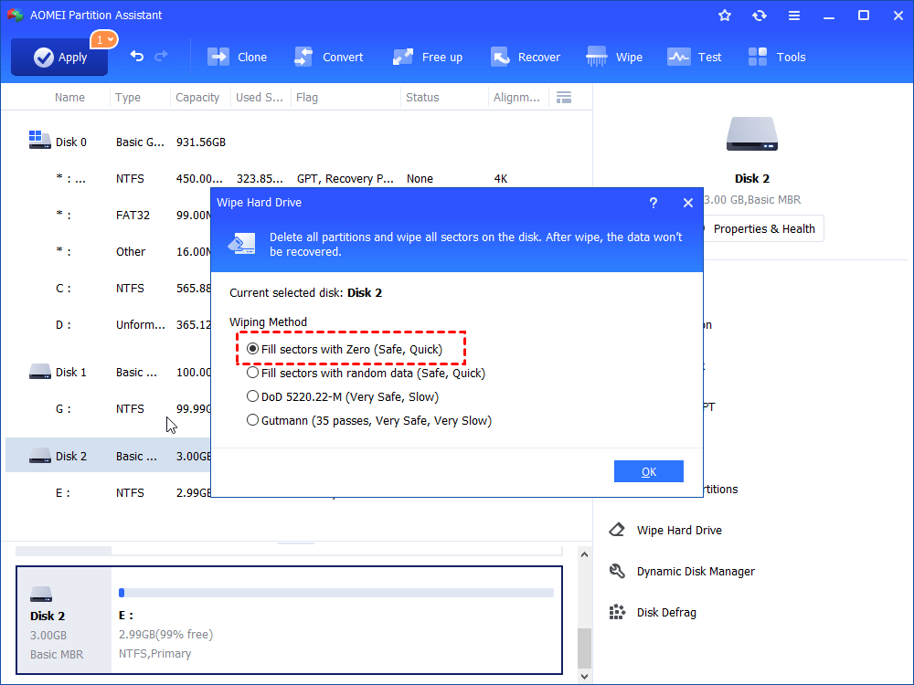The image size is (914, 685).
Task: Sort by the Name column header
Action: coord(70,98)
